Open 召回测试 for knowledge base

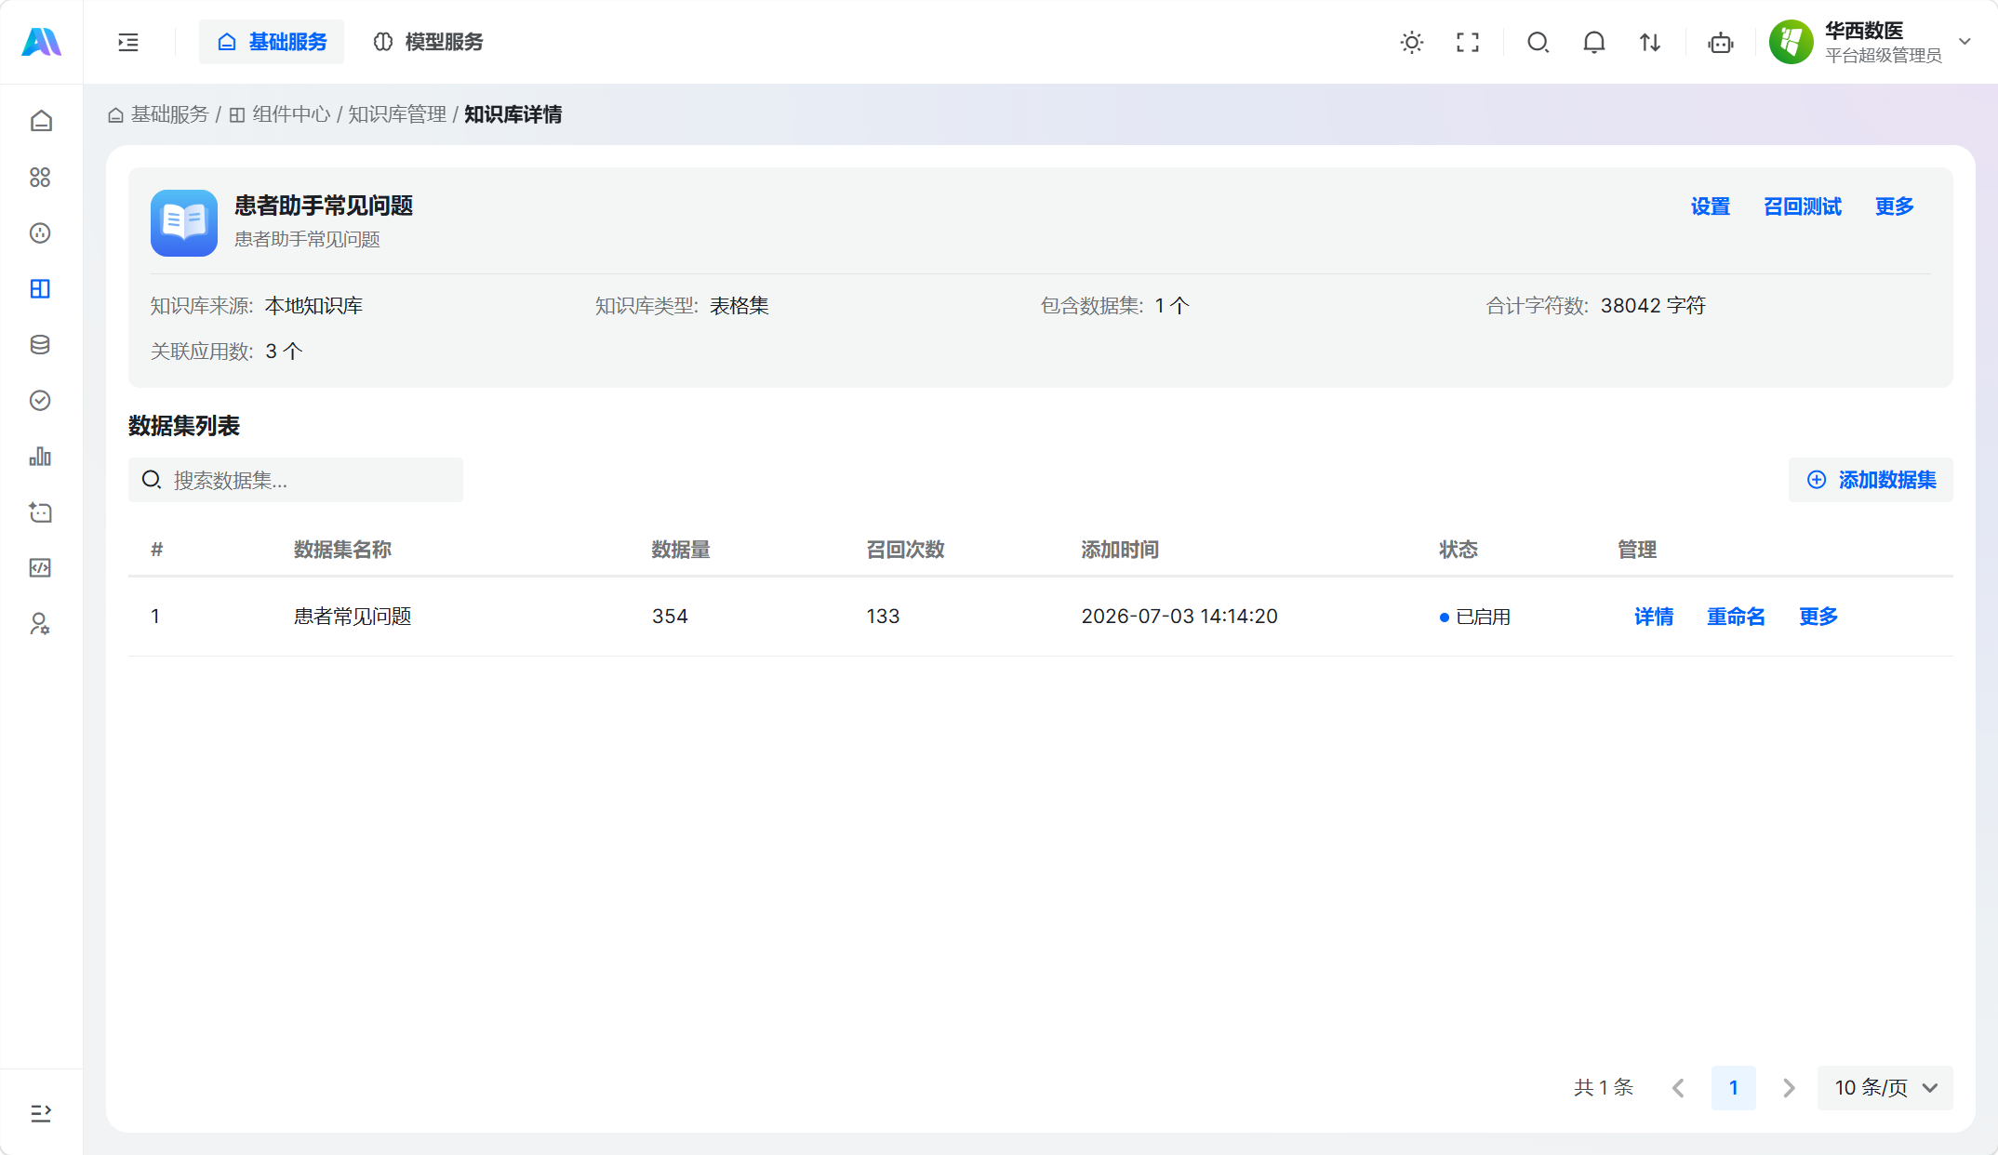1802,206
